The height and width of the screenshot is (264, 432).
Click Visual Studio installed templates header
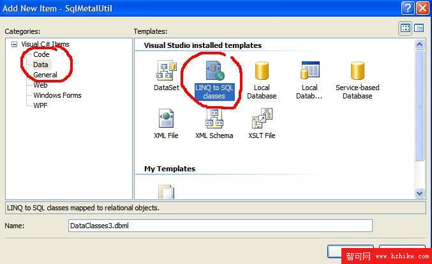point(203,45)
